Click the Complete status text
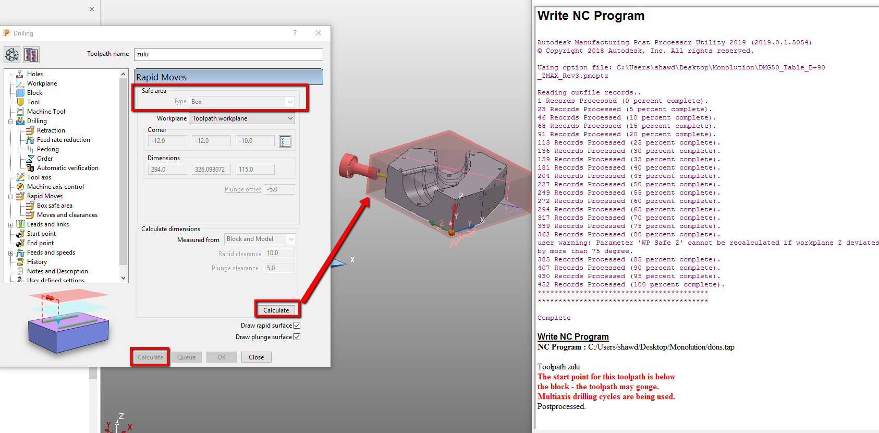Image resolution: width=879 pixels, height=433 pixels. pos(554,318)
